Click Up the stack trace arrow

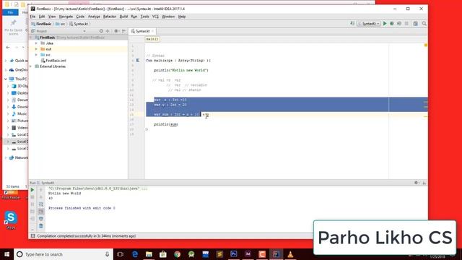tap(41, 190)
